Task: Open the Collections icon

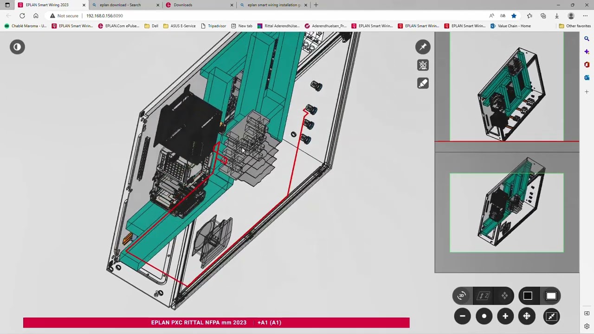Action: pos(543,16)
